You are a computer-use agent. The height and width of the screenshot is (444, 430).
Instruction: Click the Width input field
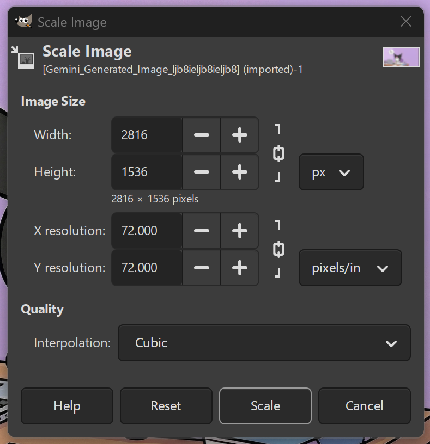point(147,135)
